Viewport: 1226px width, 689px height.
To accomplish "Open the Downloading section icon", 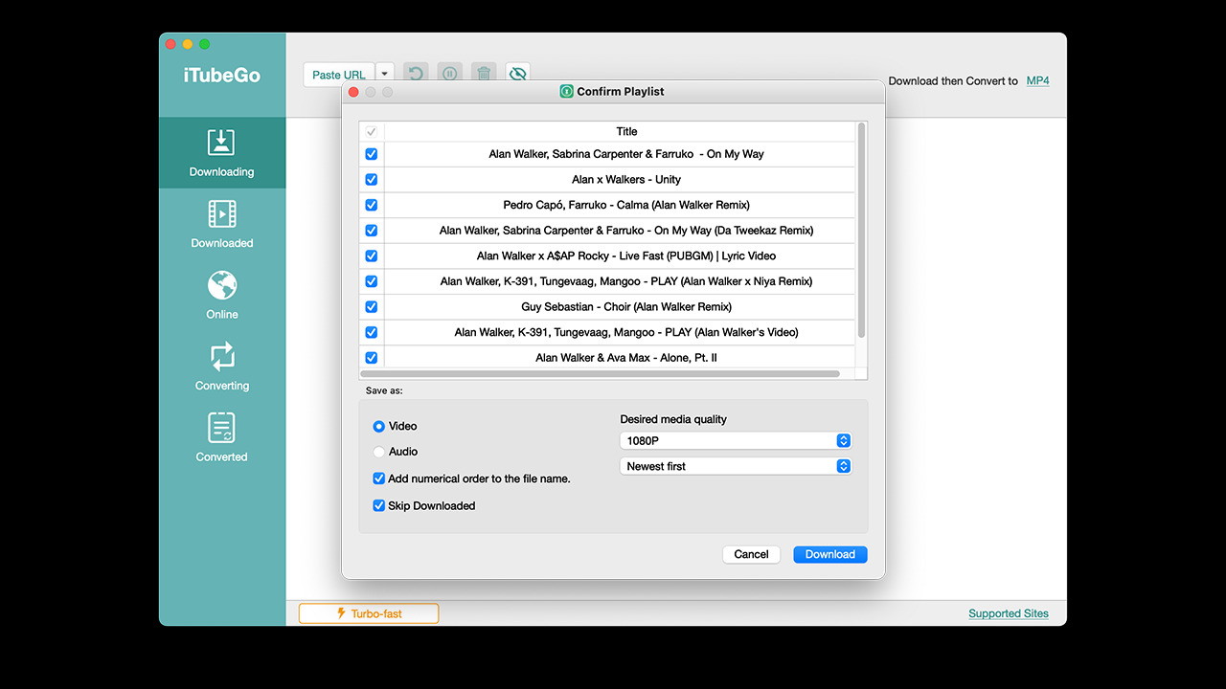I will pyautogui.click(x=221, y=144).
